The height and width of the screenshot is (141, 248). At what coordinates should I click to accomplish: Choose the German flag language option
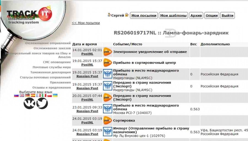28,96
